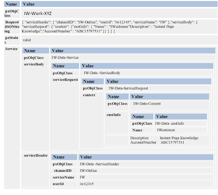
Task: Select the IW-Online value in channelID row
Action: [x=88, y=171]
